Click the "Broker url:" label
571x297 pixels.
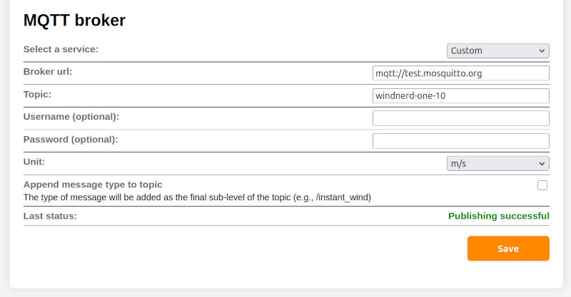[48, 71]
